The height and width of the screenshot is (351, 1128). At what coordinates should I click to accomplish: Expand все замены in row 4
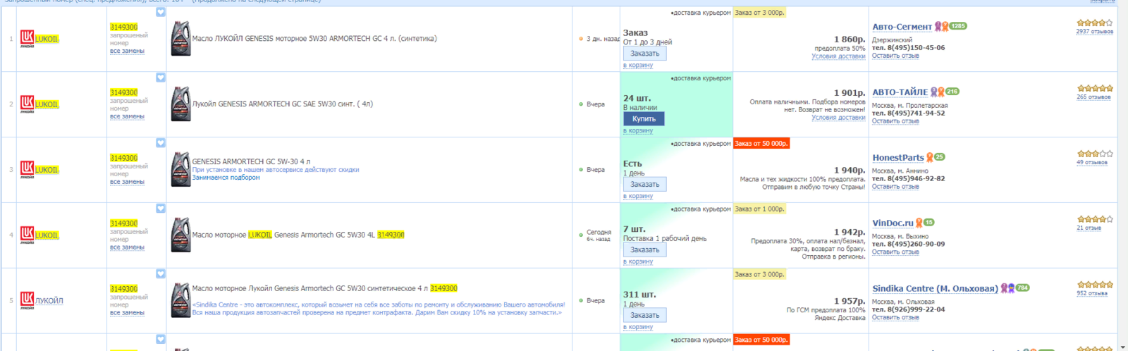127,248
